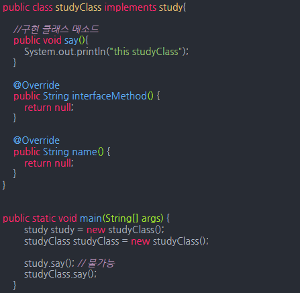Click the 'main' method name
The width and height of the screenshot is (300, 293).
click(91, 218)
